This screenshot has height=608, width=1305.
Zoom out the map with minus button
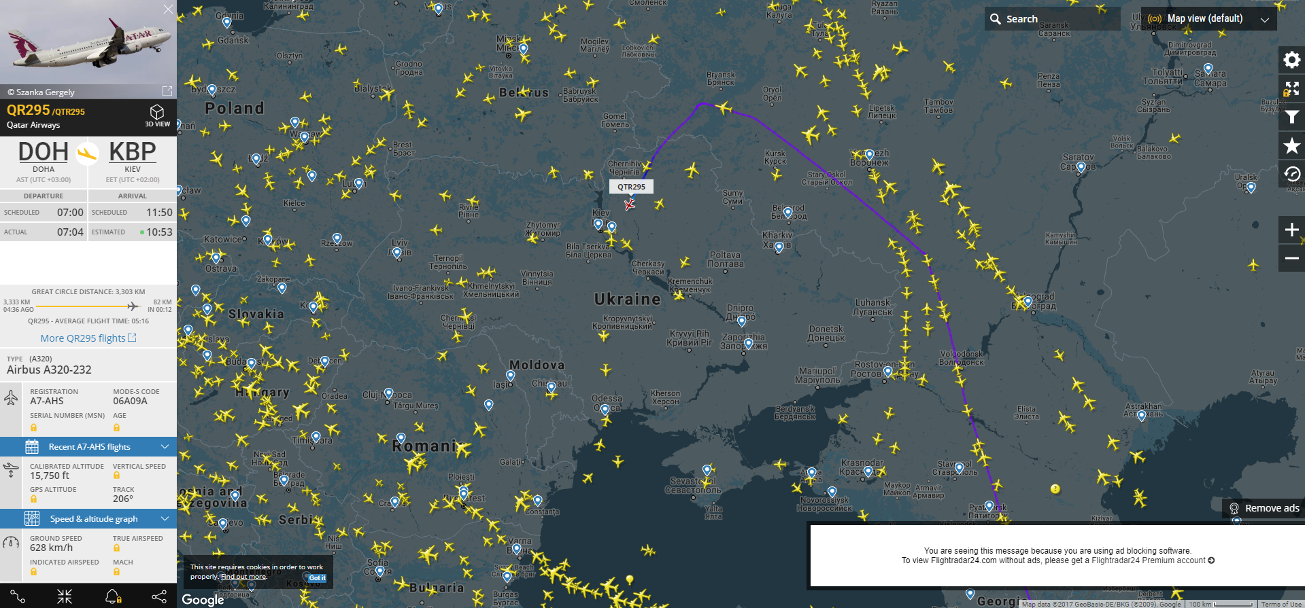tap(1291, 258)
